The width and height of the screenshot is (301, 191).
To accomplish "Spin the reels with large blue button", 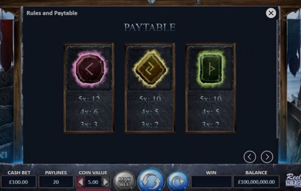I will point(151,180).
